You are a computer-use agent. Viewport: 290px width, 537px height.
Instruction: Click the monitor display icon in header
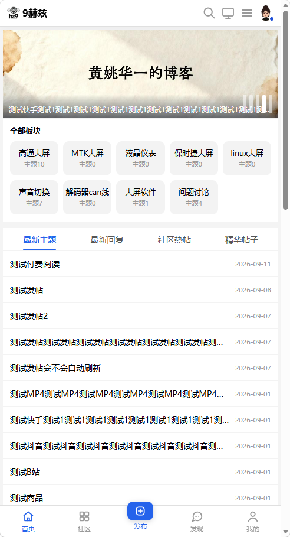[x=228, y=13]
